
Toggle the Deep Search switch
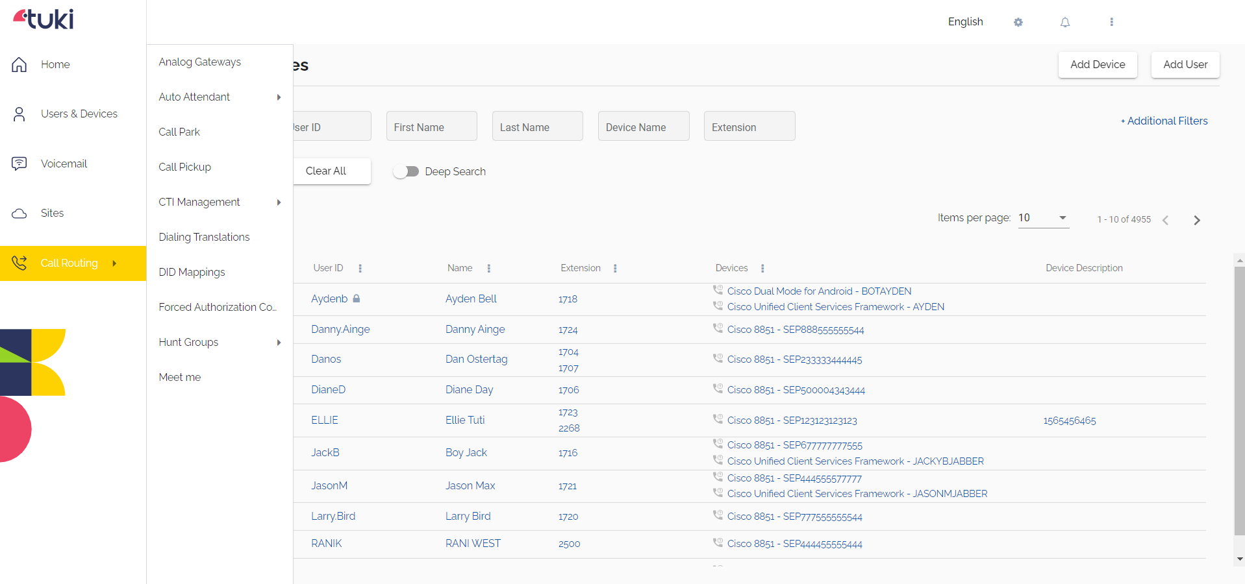click(x=406, y=171)
